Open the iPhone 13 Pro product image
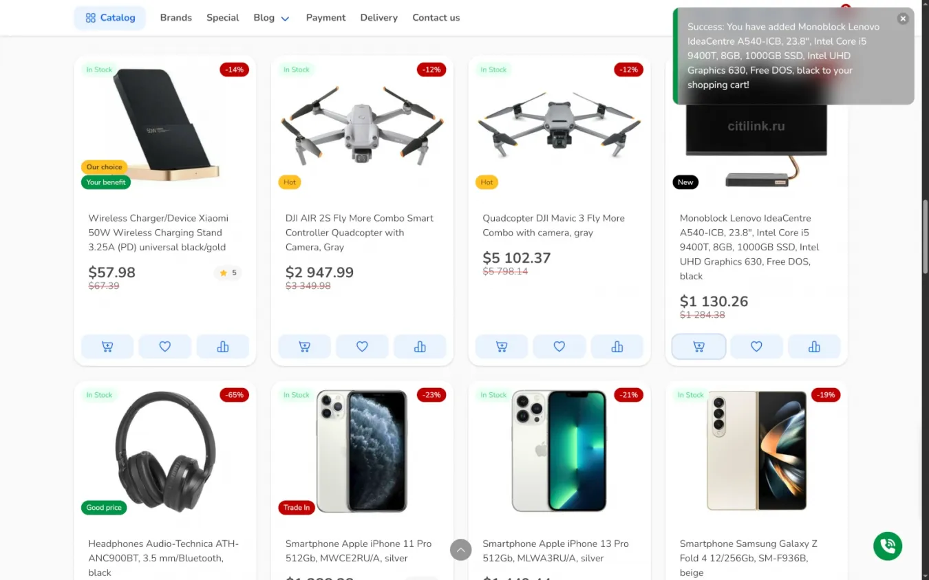This screenshot has width=929, height=580. [559, 451]
